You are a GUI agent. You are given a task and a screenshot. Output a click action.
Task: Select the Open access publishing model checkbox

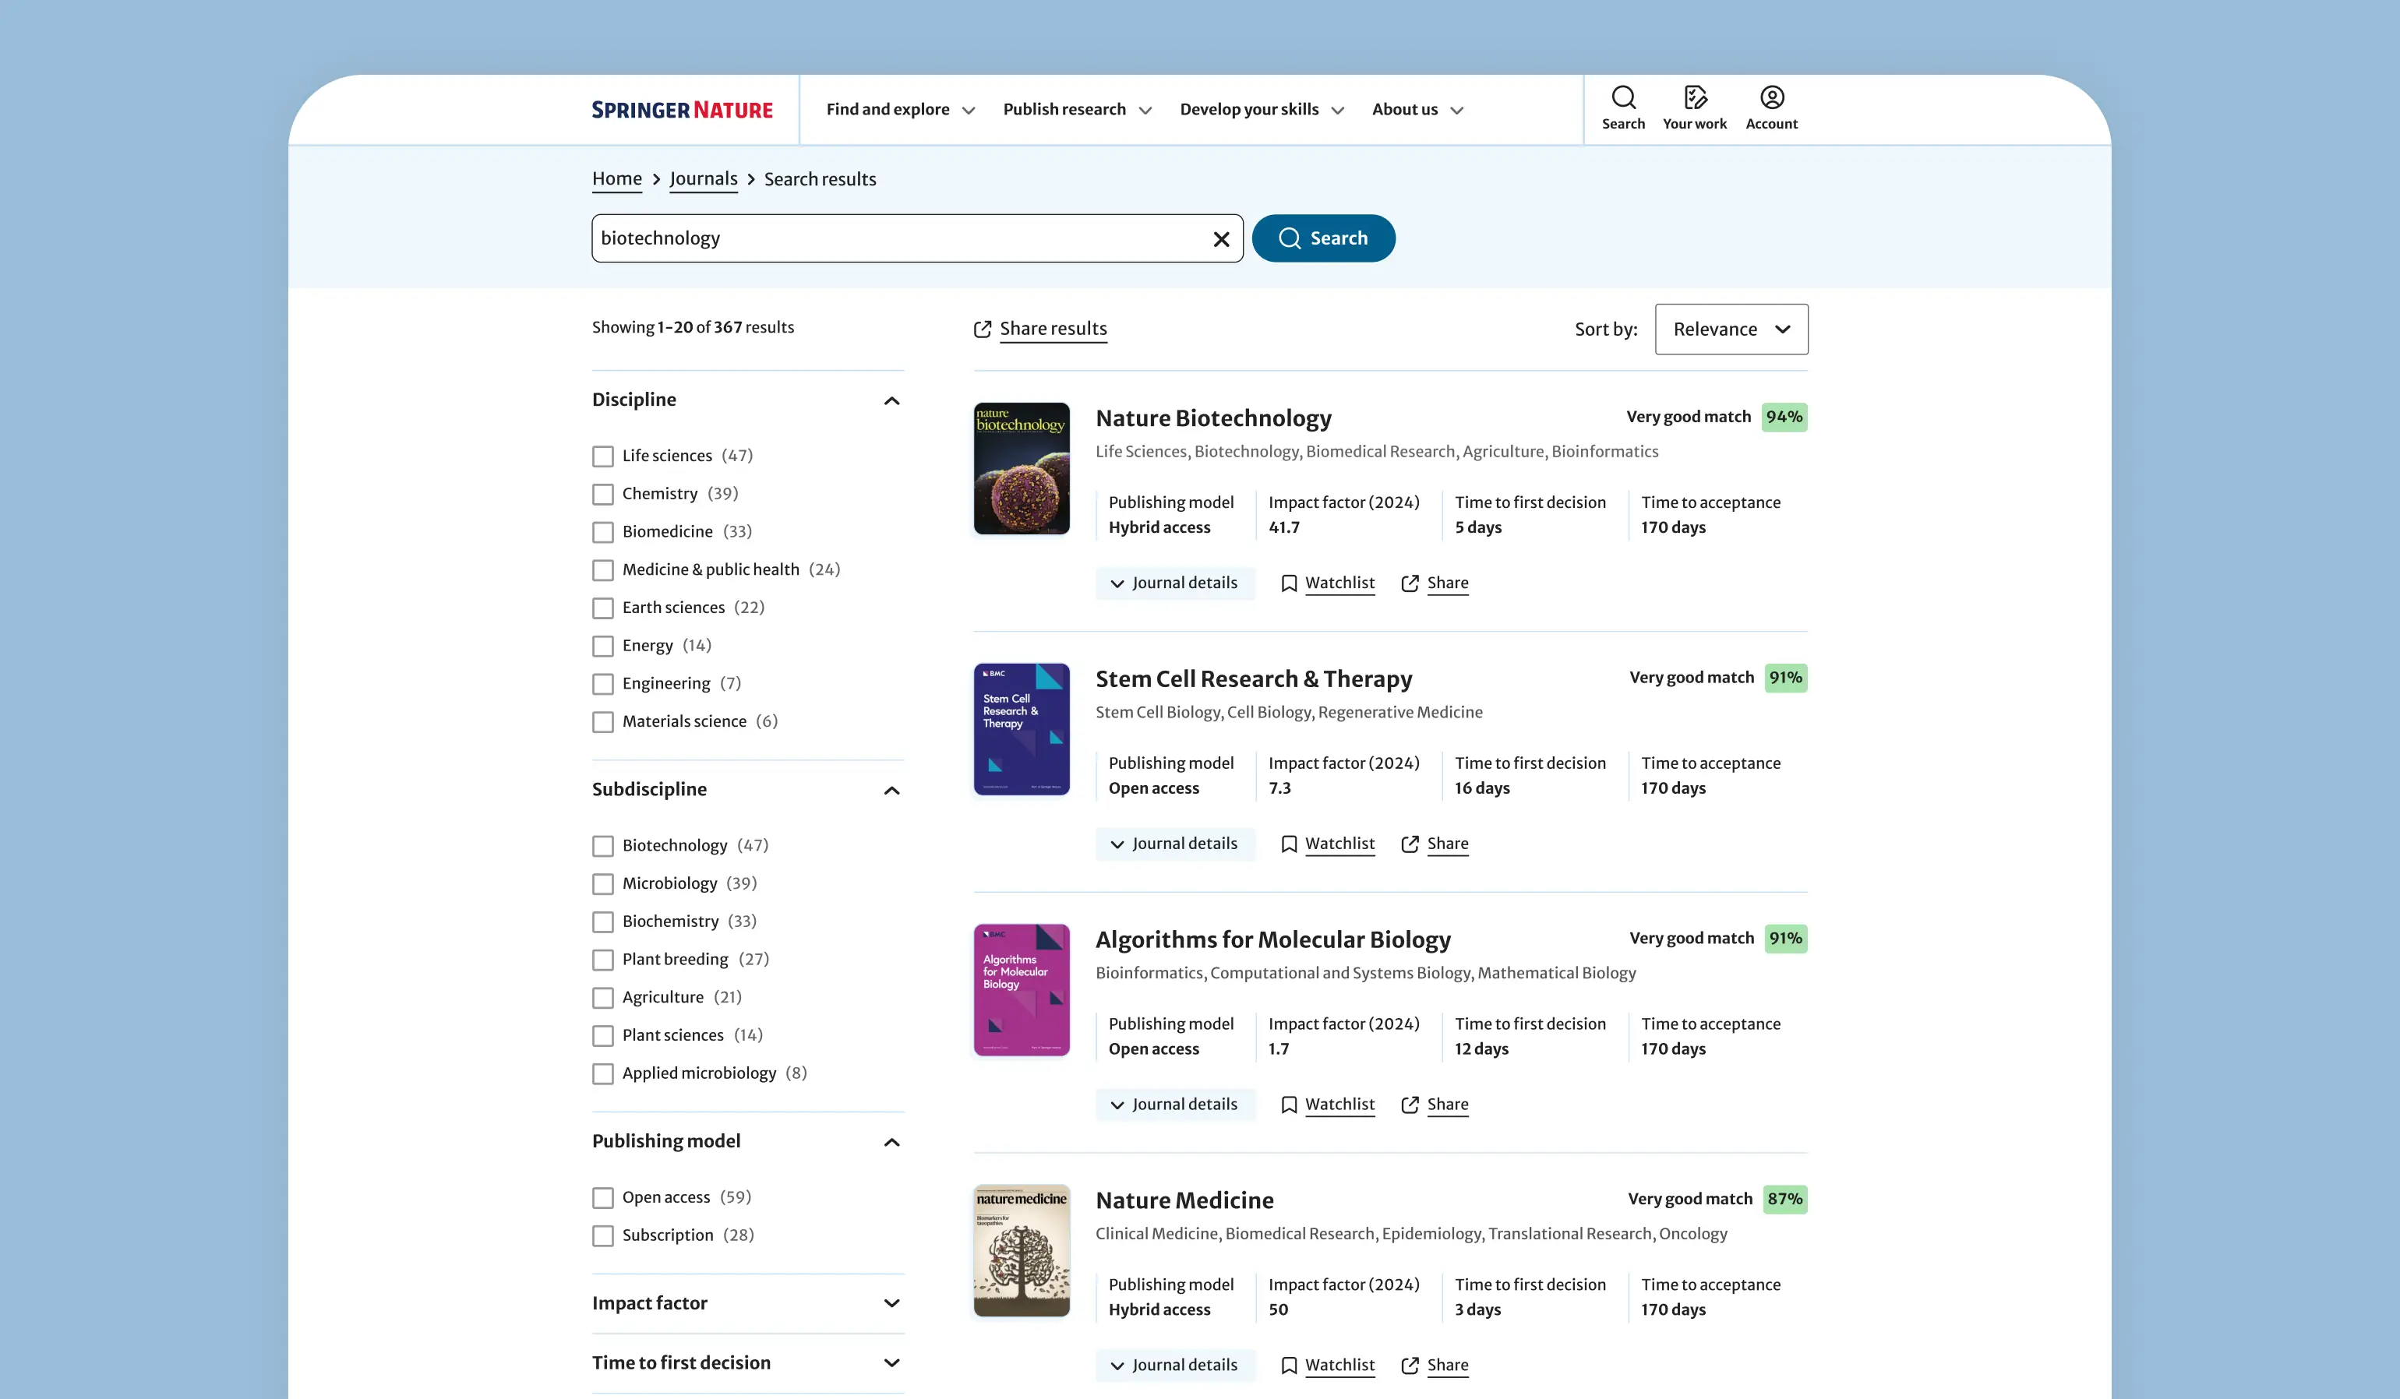pyautogui.click(x=603, y=1198)
